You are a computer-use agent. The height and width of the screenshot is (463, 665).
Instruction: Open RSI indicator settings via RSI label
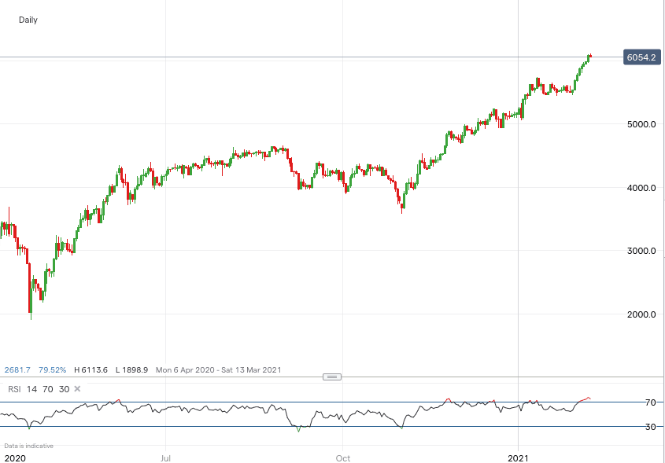coord(13,388)
